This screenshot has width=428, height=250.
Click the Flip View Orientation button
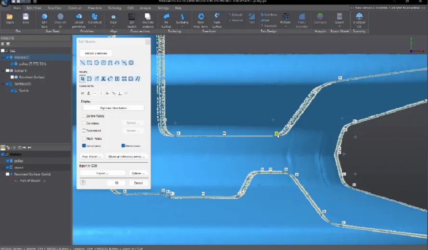tap(113, 108)
